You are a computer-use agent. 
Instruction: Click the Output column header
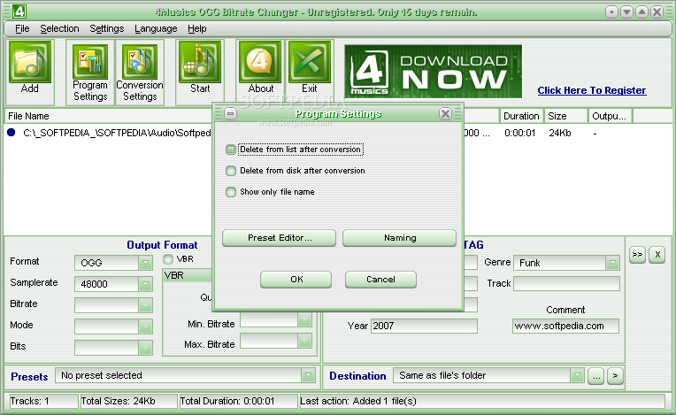pyautogui.click(x=611, y=116)
